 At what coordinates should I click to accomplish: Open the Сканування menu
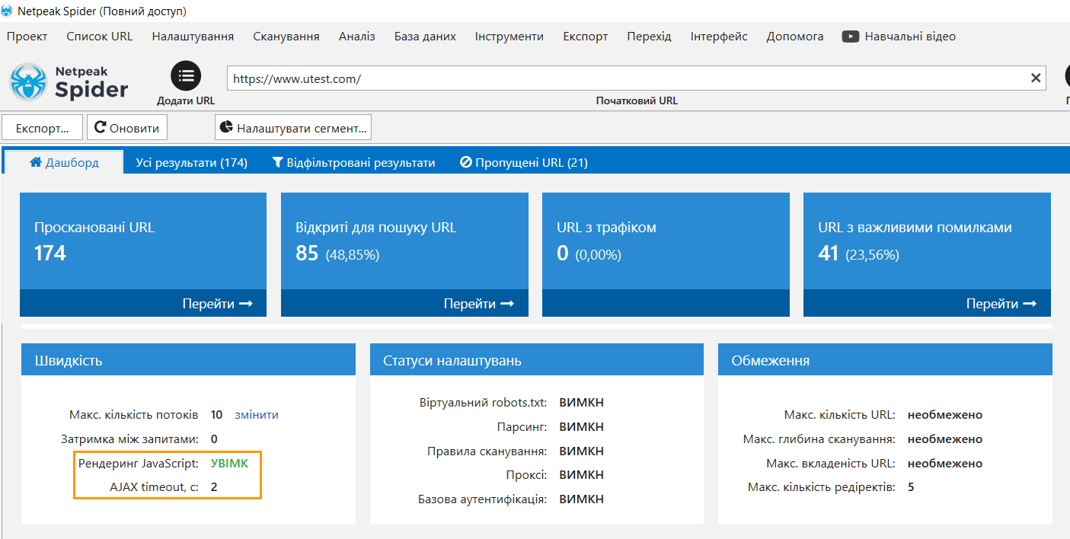pyautogui.click(x=286, y=37)
